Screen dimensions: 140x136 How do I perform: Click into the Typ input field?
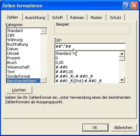coord(90,46)
